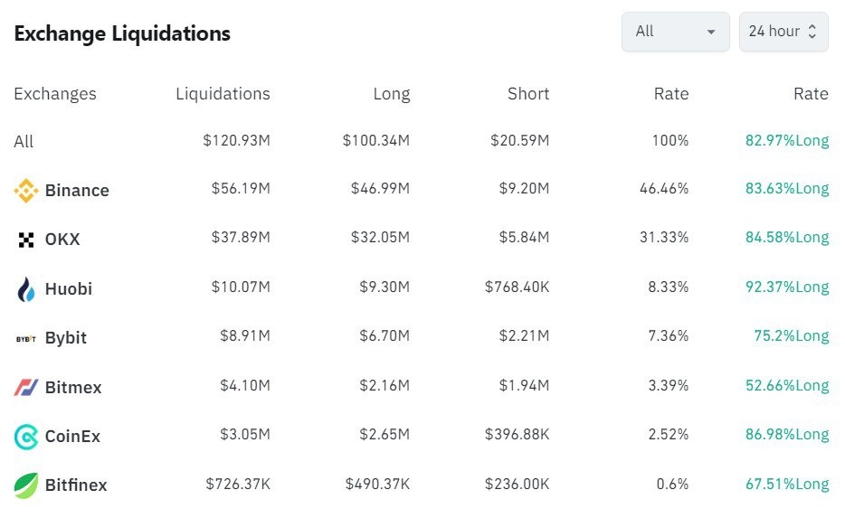Select the All exchanges summary row
The height and width of the screenshot is (518, 845).
(24, 142)
